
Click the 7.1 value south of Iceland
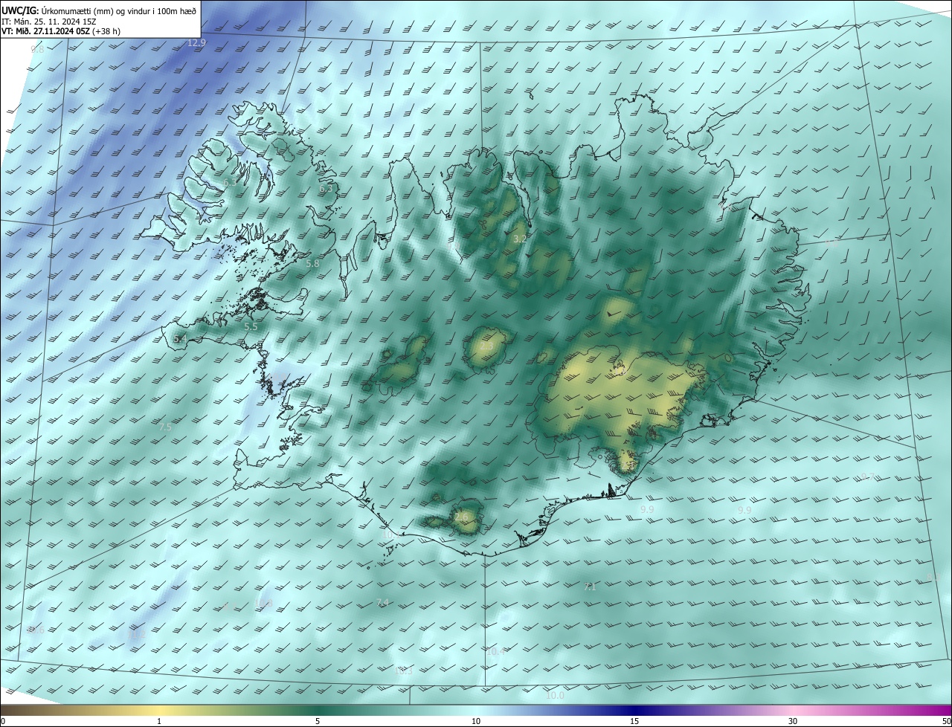[590, 587]
